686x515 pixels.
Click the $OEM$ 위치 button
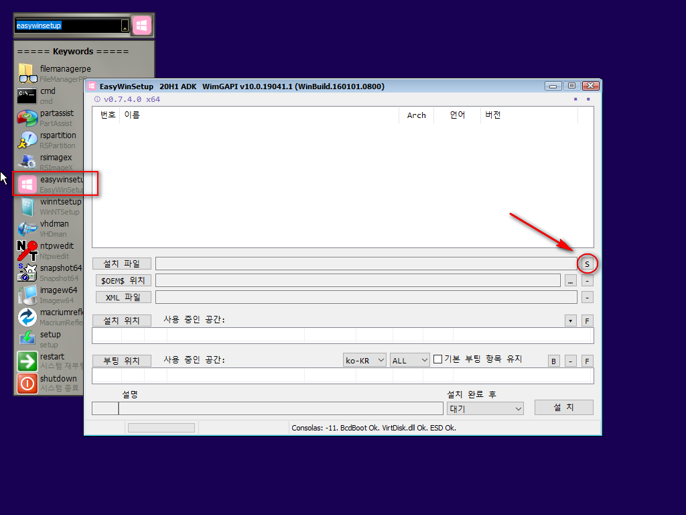click(x=123, y=280)
